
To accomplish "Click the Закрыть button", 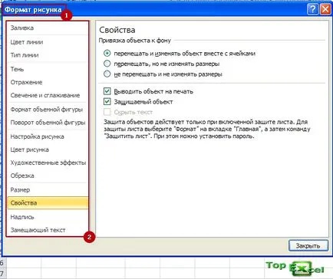I will [x=308, y=246].
